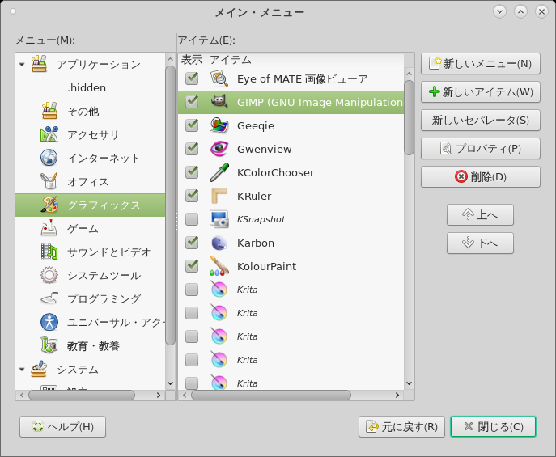Uncheck the Geeqie 表示 checkbox
Screen dimensions: 556x457
point(192,125)
